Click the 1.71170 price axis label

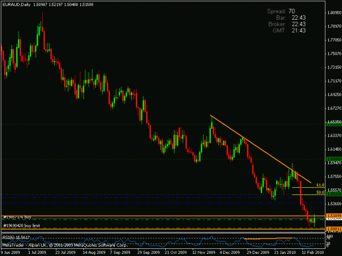click(334, 81)
